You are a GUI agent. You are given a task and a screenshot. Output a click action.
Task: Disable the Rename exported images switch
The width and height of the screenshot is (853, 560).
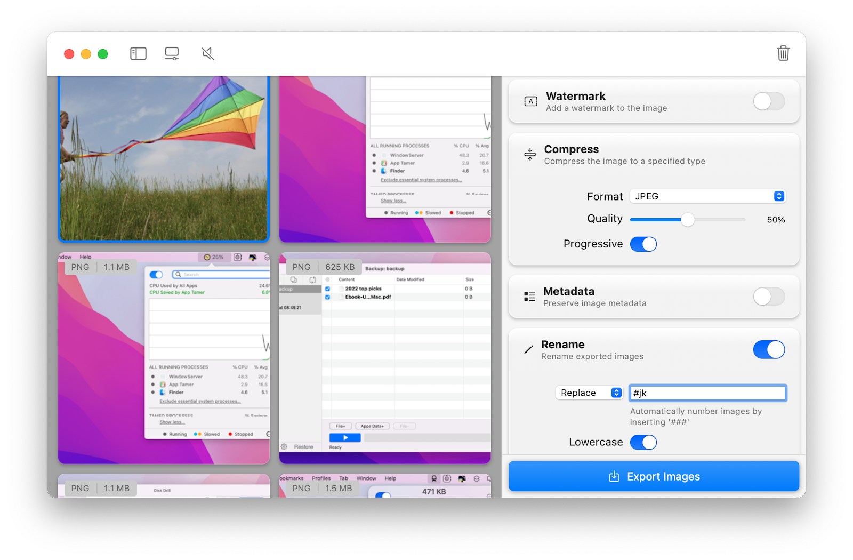tap(769, 350)
